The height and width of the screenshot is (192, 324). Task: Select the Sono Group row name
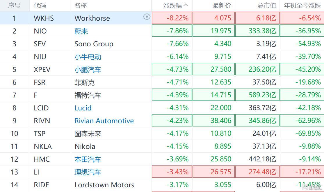click(94, 44)
